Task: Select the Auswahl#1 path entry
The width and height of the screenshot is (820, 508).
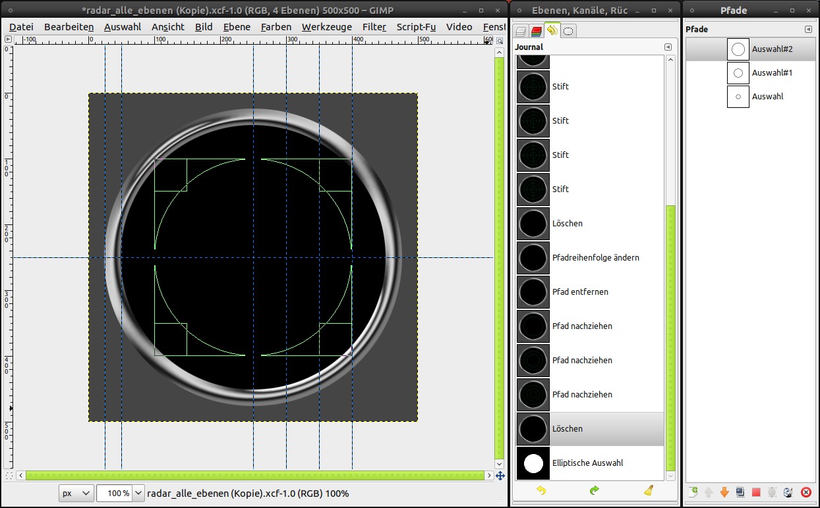Action: pyautogui.click(x=772, y=73)
